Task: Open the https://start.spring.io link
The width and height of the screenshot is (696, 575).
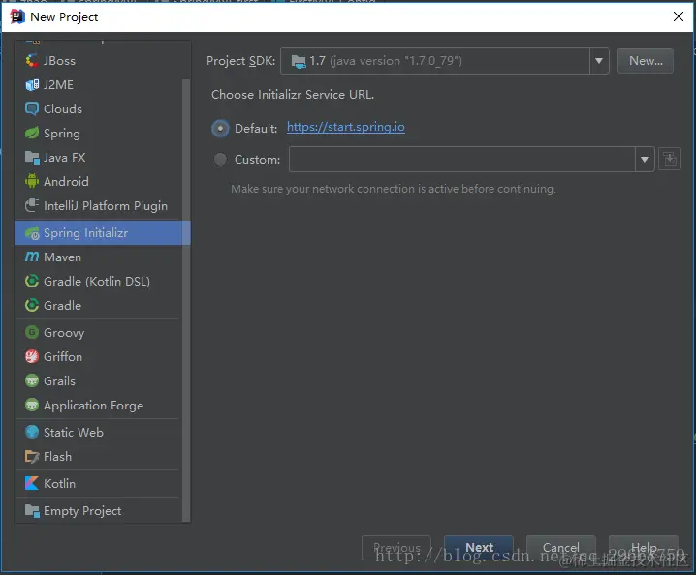Action: pyautogui.click(x=346, y=127)
